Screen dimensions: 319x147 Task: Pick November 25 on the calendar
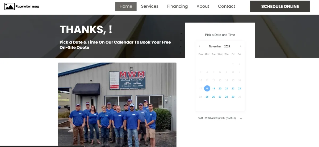(207, 97)
